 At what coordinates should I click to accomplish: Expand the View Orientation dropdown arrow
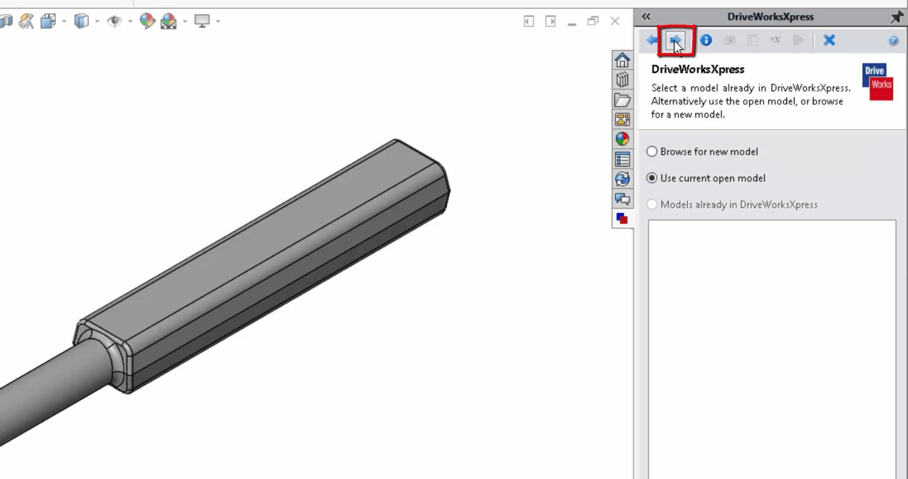pyautogui.click(x=64, y=22)
